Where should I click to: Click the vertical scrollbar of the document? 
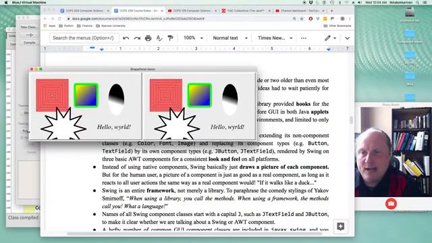[351, 120]
